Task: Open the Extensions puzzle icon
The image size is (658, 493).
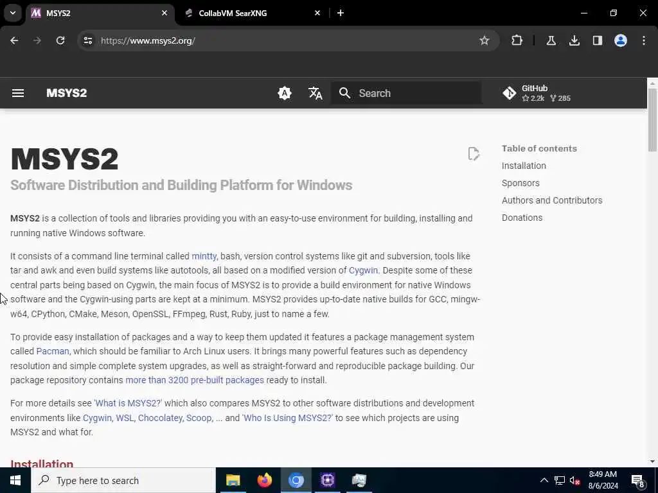Action: (x=517, y=40)
